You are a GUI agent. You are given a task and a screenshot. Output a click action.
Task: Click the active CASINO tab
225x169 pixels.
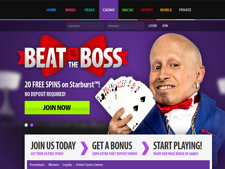[x=109, y=10]
